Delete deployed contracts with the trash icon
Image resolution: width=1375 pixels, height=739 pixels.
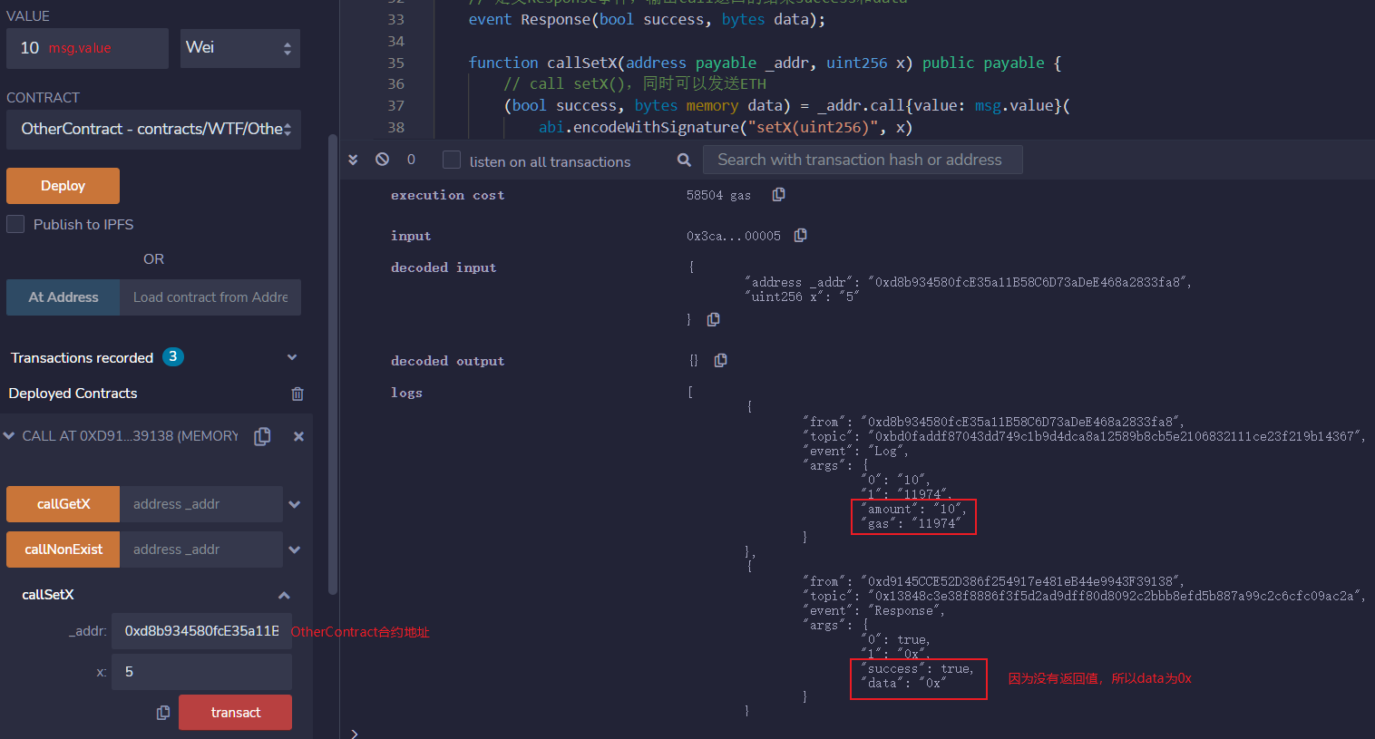pyautogui.click(x=297, y=393)
